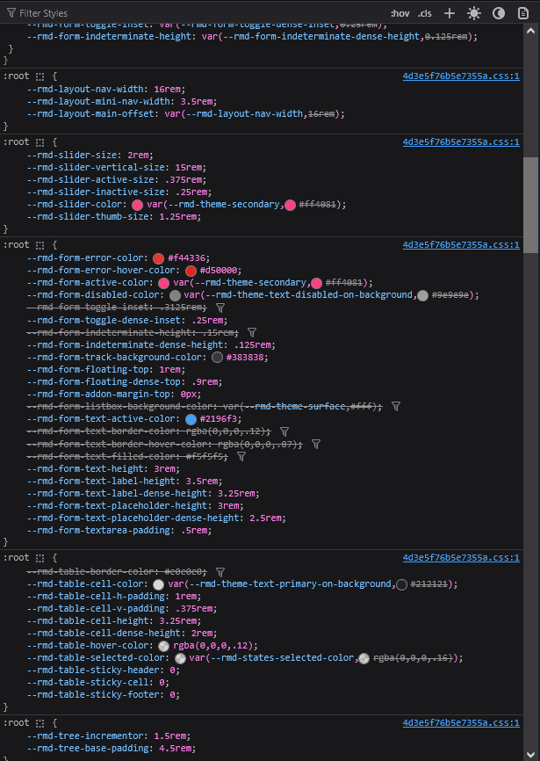The width and height of the screenshot is (540, 761).
Task: Toggle print media simulation via page icon
Action: point(522,12)
